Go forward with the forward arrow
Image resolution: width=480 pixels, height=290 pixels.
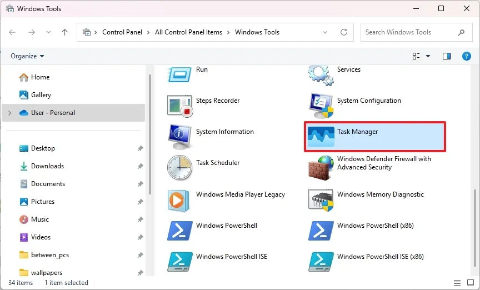click(32, 32)
